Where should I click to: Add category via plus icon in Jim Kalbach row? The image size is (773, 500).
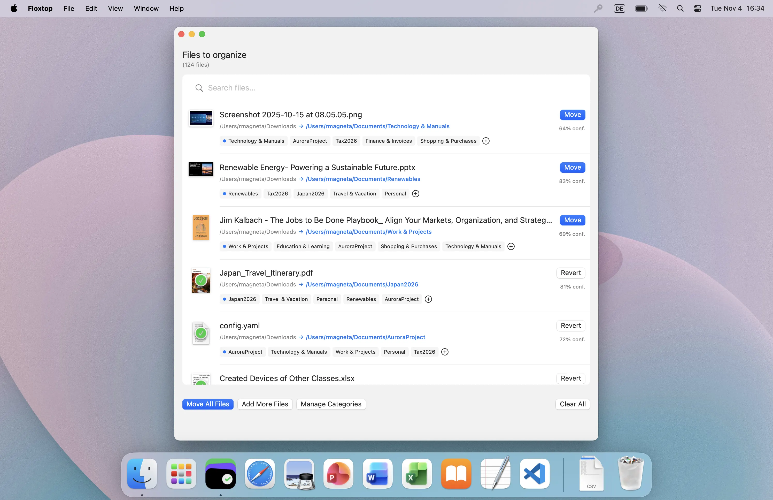511,246
